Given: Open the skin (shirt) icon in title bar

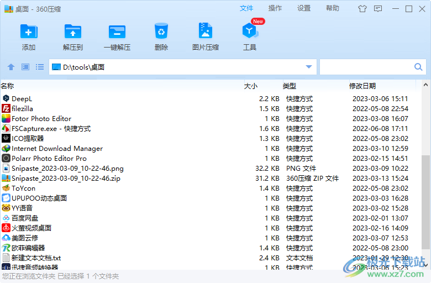Looking at the screenshot, I should coord(362,9).
